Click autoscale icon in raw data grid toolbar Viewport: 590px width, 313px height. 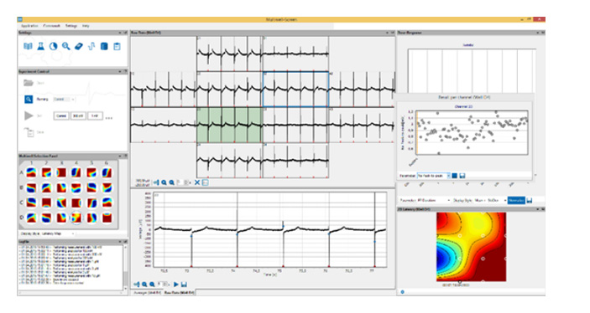(156, 182)
